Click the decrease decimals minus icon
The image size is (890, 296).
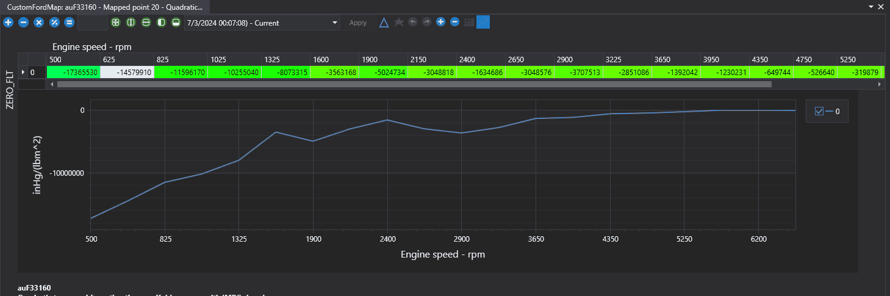[x=454, y=22]
